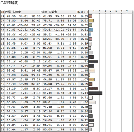The height and width of the screenshot is (132, 134).
Task: Select the black bar in row 4B
Action: point(91,57)
